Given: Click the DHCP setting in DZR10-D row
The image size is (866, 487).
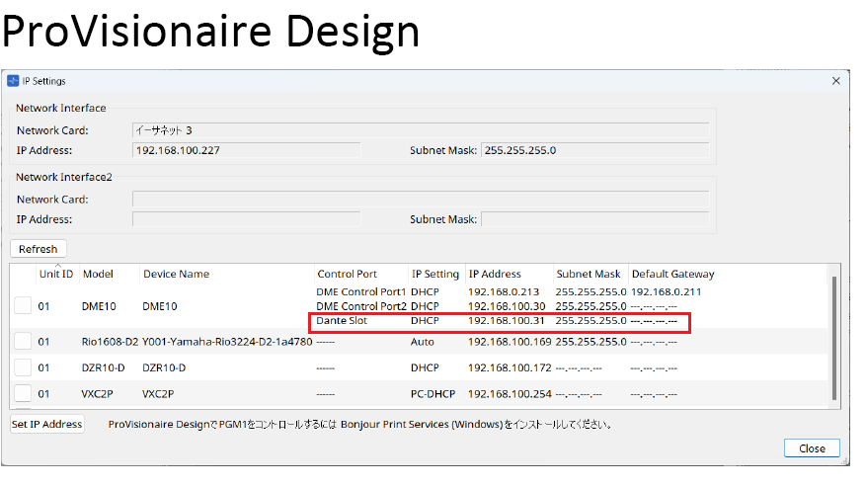Looking at the screenshot, I should 425,367.
